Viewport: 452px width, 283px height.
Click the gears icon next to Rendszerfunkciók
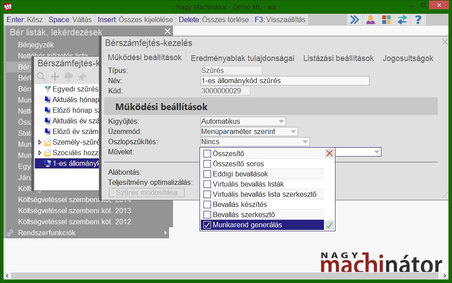[10, 233]
